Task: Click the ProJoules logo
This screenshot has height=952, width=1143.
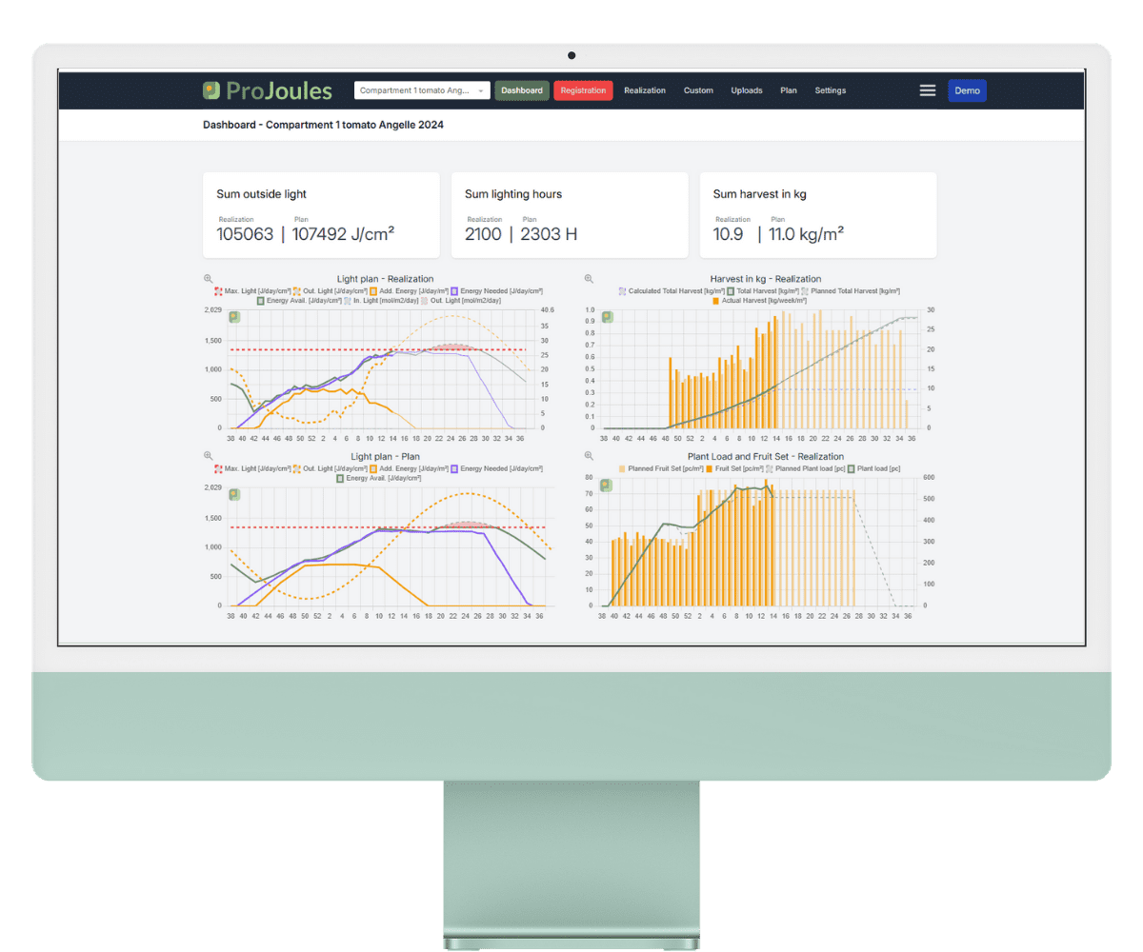Action: point(268,90)
